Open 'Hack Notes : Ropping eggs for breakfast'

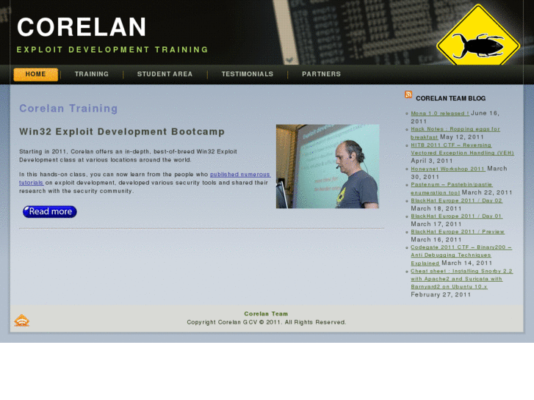click(455, 129)
